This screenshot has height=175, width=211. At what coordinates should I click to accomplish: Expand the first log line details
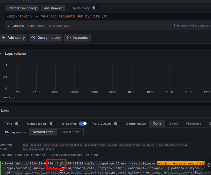pos(2,163)
